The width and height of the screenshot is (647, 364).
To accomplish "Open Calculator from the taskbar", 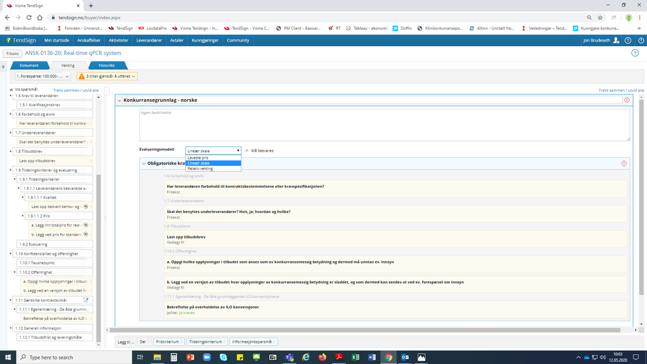I will (x=174, y=358).
